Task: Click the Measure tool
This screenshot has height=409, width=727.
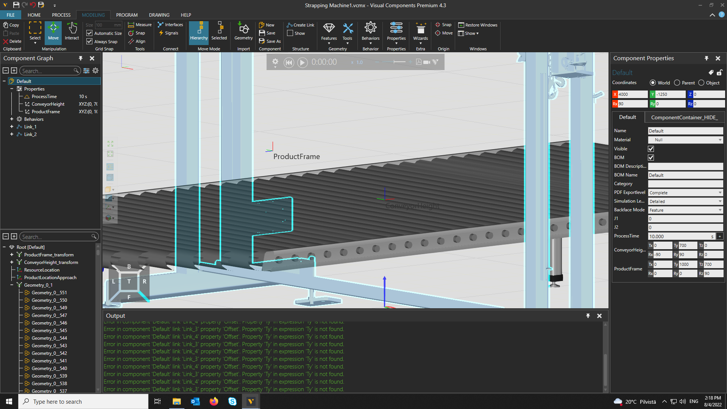Action: [x=140, y=25]
